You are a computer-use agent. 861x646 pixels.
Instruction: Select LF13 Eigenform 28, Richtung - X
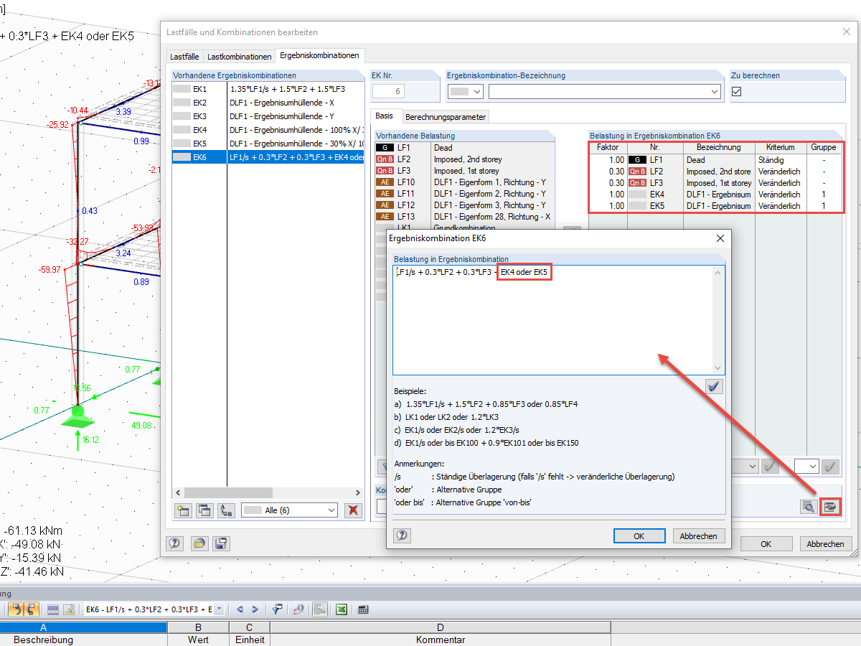(465, 217)
